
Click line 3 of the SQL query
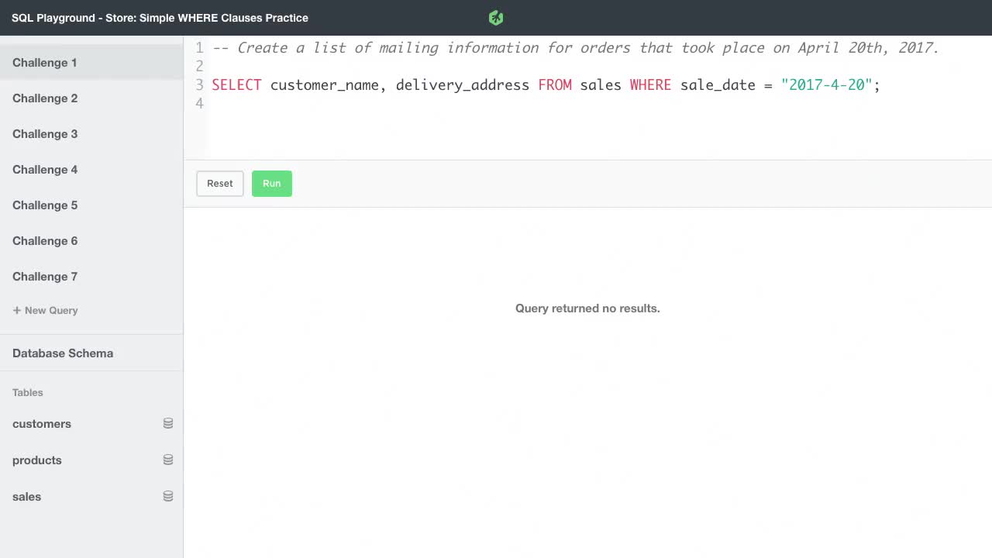click(542, 85)
